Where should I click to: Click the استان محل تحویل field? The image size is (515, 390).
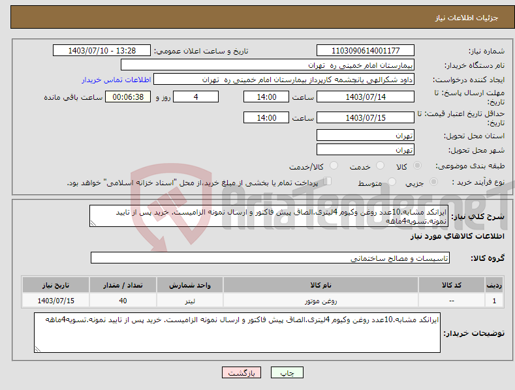pyautogui.click(x=366, y=135)
